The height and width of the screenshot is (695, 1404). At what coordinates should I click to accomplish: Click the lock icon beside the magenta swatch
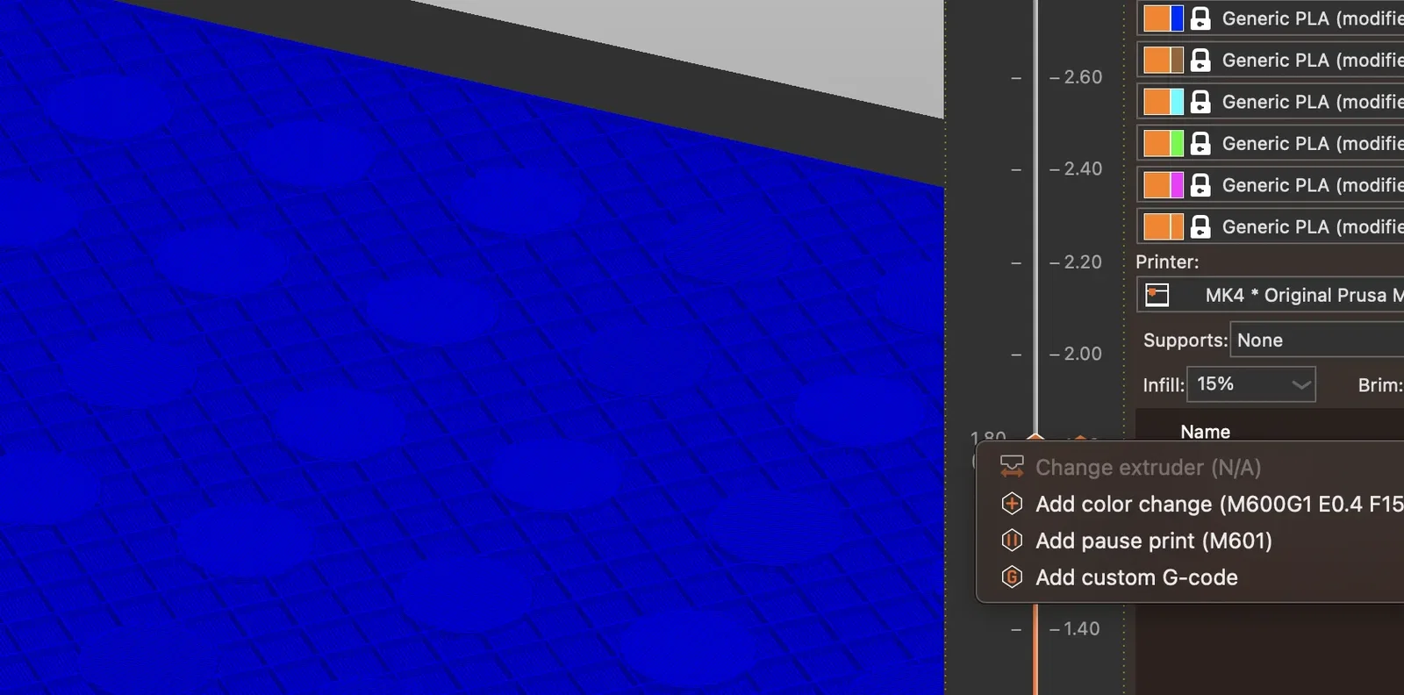[1200, 185]
